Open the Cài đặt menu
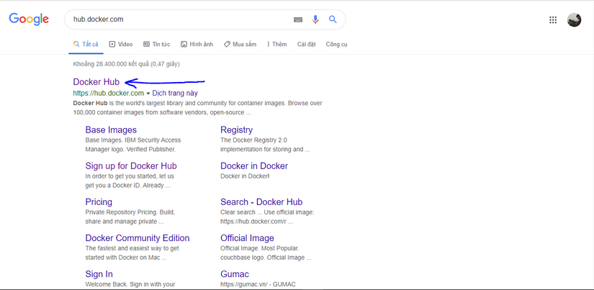 pyautogui.click(x=307, y=45)
